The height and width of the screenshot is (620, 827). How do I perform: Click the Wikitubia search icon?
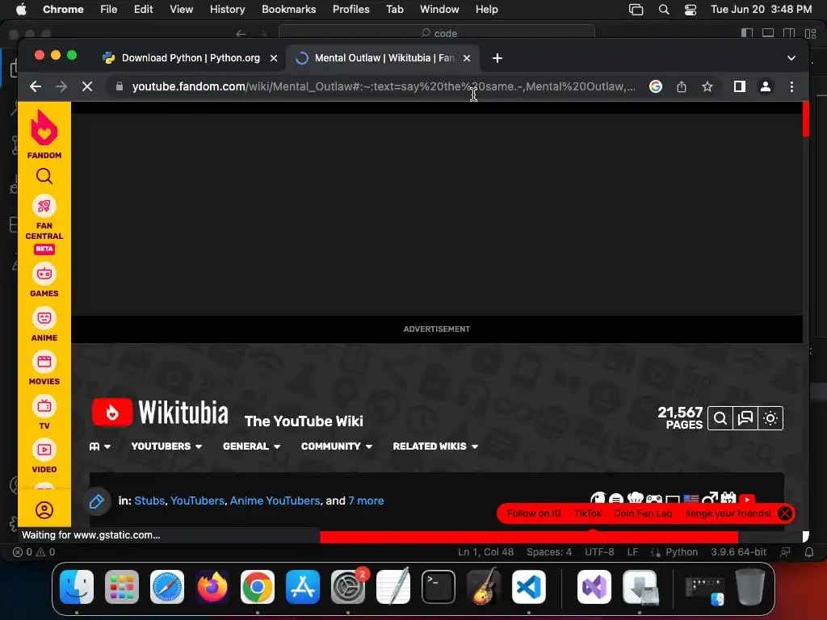point(720,419)
